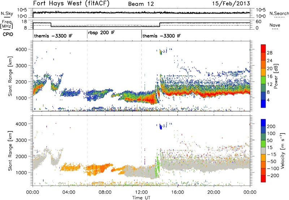Click the 'Freq. [MHz]' label
289x200 pixels.
coord(7,24)
